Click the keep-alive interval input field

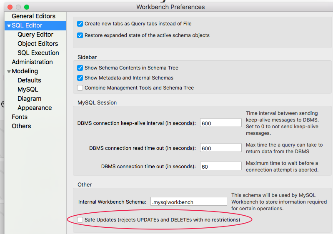[220, 123]
